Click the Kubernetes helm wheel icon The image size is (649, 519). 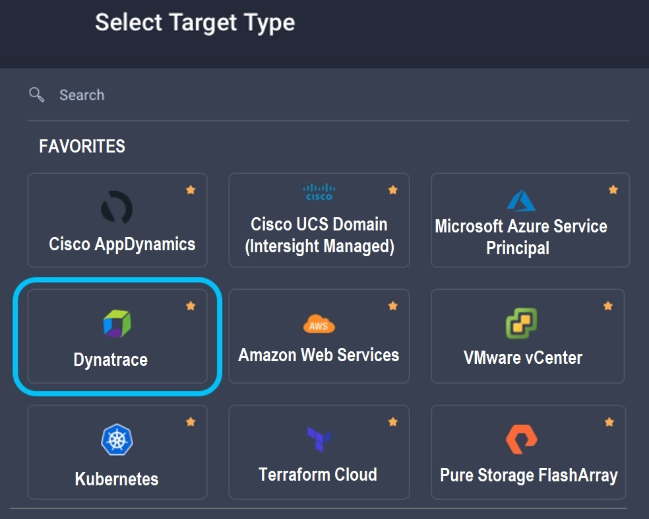(117, 440)
